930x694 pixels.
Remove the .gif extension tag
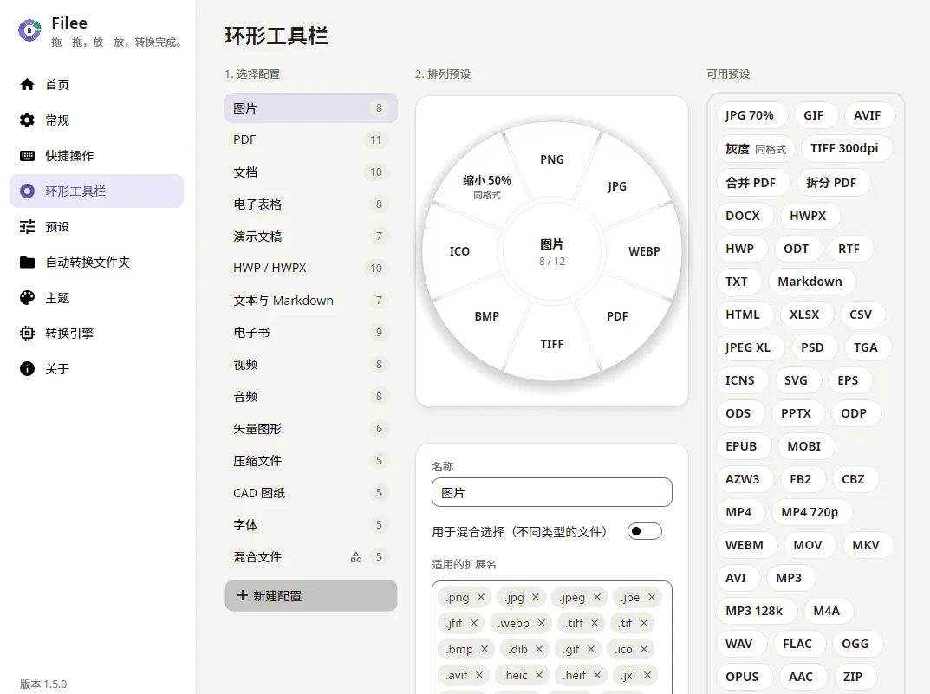coord(591,649)
